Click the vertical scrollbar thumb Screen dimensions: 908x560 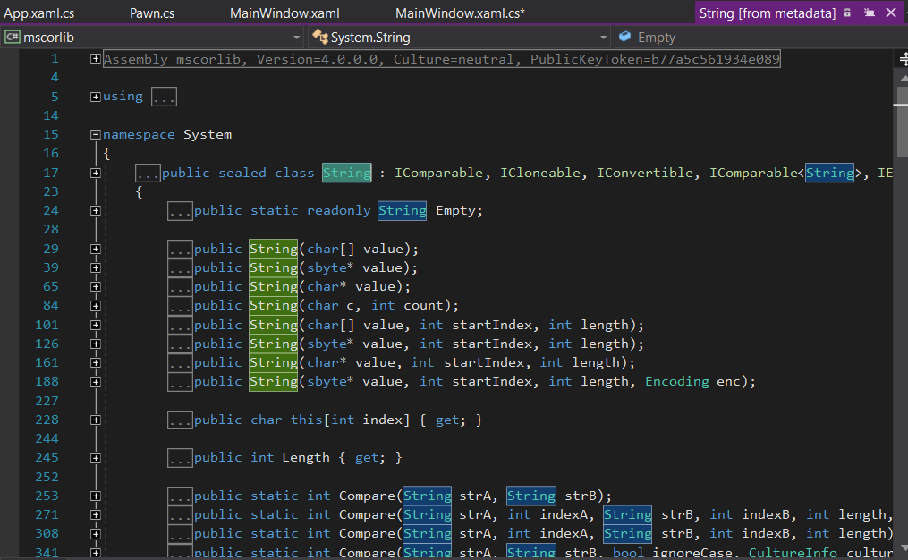coord(901,121)
